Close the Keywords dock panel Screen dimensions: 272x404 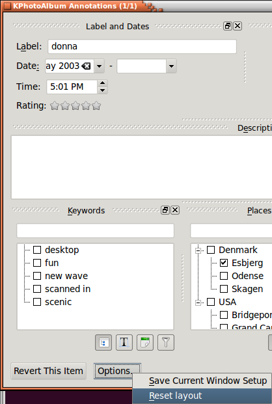(175, 210)
